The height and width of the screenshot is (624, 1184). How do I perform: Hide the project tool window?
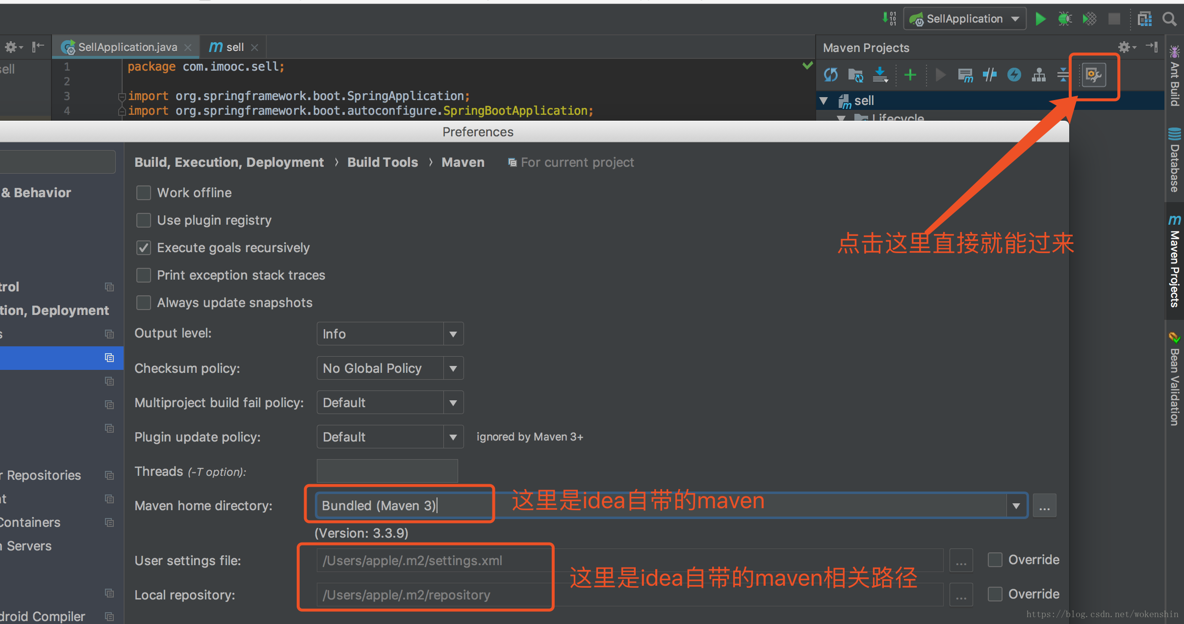[38, 47]
